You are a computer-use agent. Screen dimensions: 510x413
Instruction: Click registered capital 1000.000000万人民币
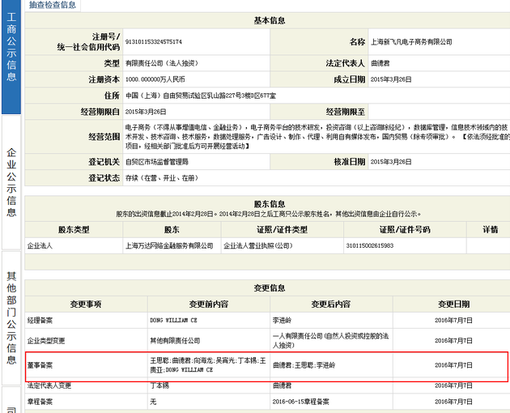[x=155, y=79]
